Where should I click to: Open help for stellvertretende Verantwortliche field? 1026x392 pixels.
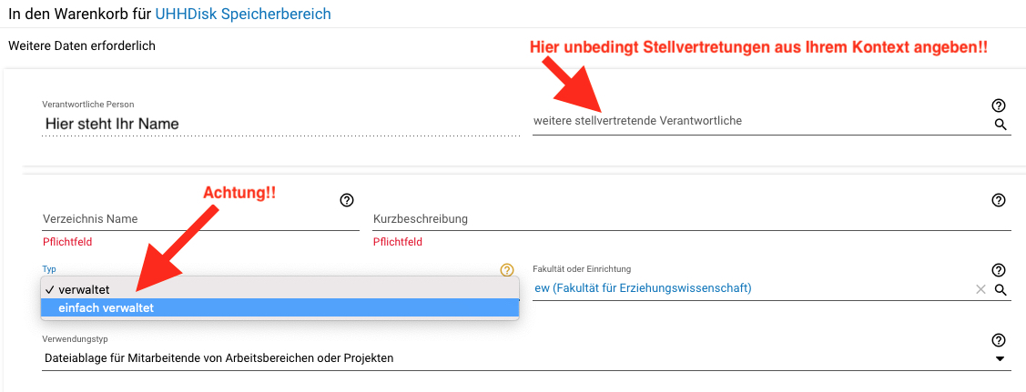click(x=998, y=106)
